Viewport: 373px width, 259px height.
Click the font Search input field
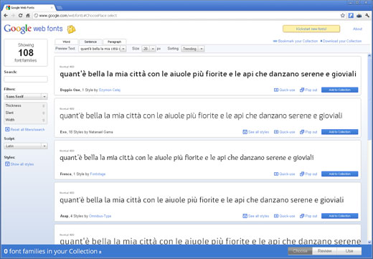tap(26, 79)
